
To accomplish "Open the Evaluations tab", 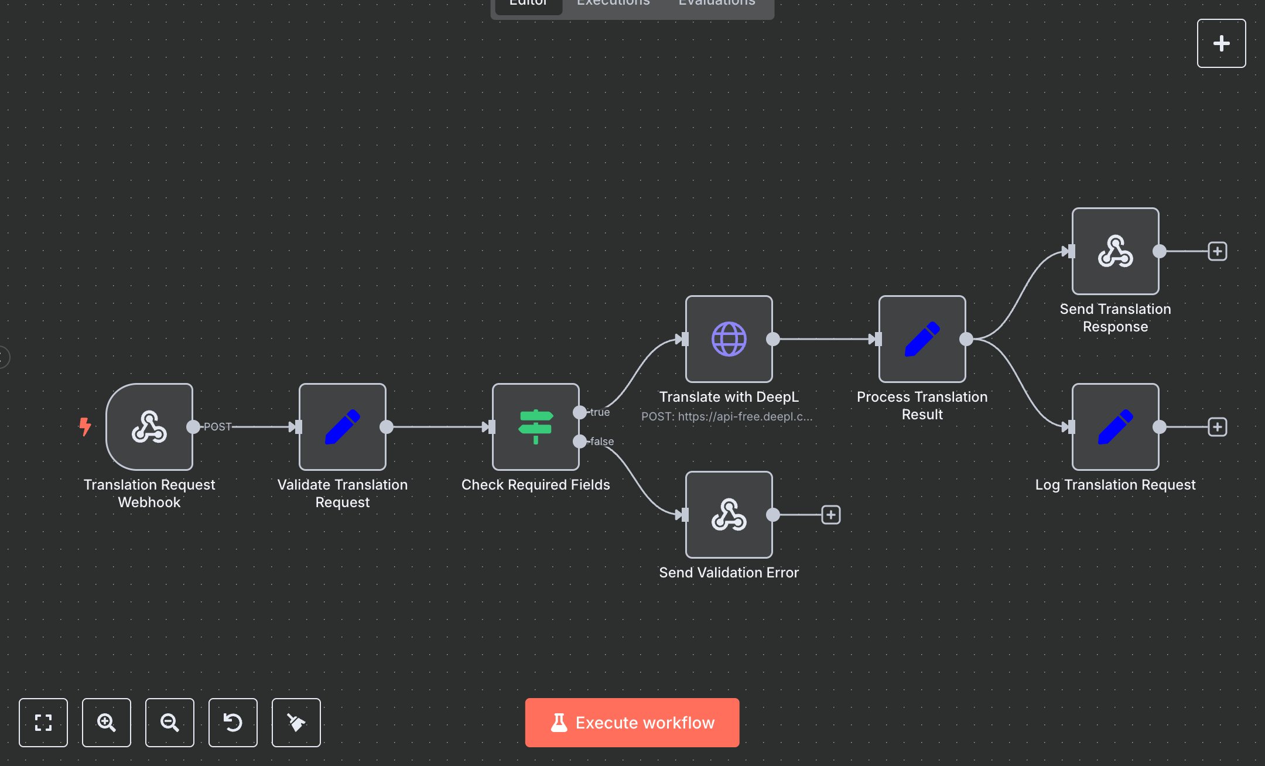I will coord(716,5).
